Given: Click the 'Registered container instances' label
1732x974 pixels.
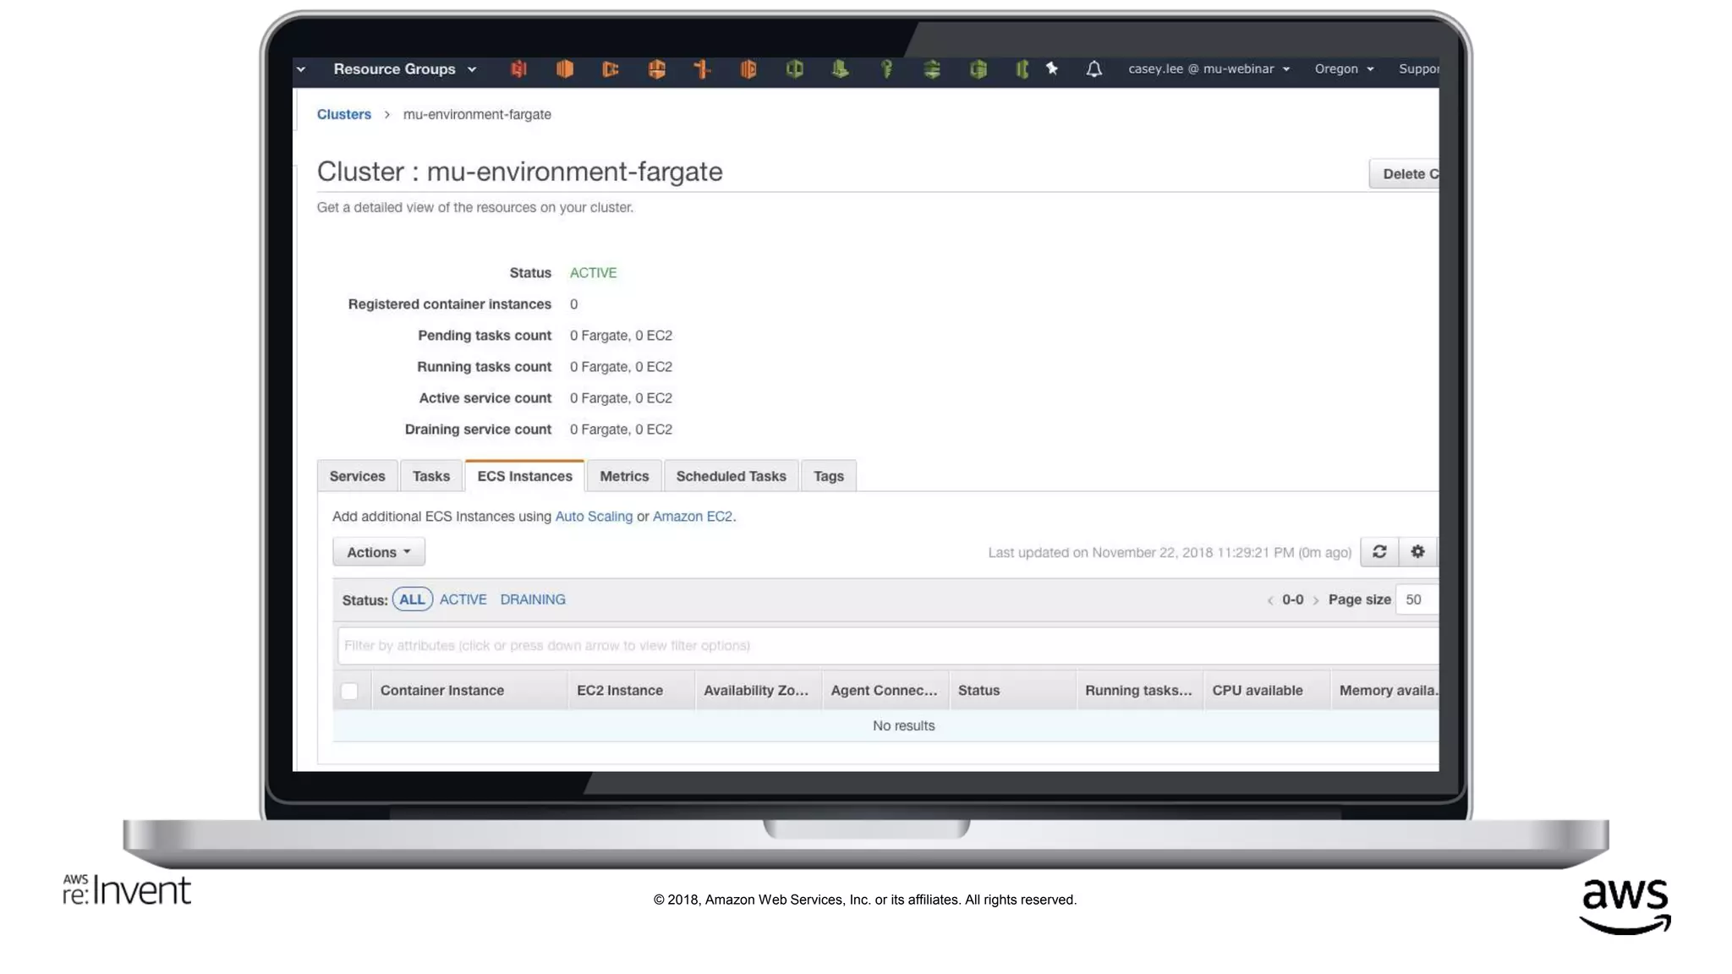Looking at the screenshot, I should tap(450, 304).
